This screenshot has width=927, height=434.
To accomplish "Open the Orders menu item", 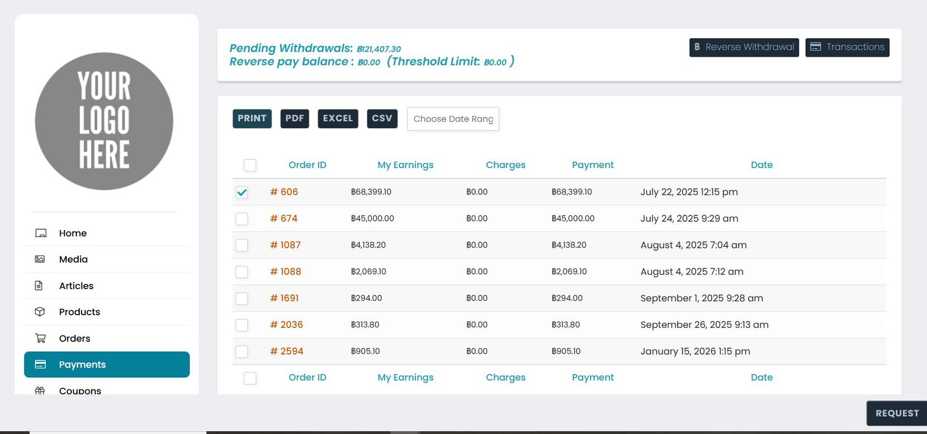I will point(75,338).
